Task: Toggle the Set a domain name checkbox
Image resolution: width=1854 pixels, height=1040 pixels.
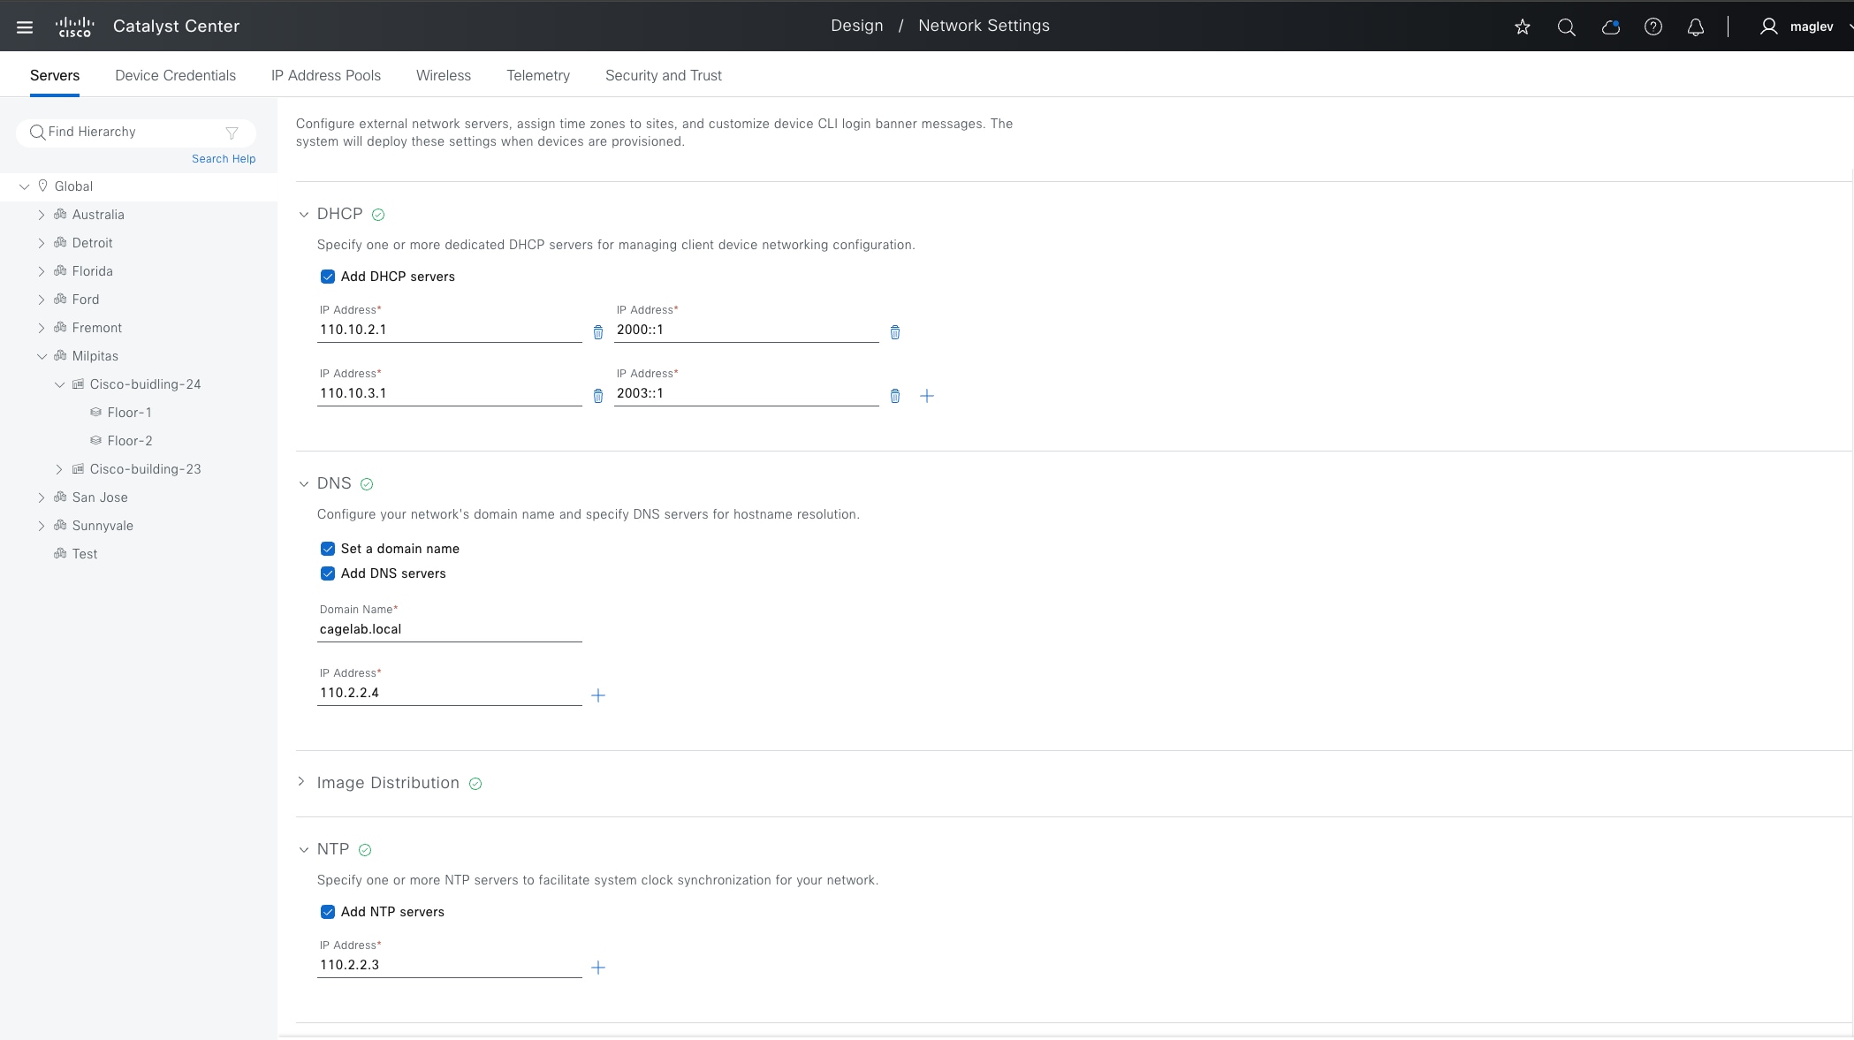Action: 328,549
